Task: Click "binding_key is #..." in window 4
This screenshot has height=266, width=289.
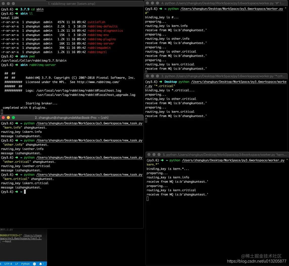Action: 162,17
